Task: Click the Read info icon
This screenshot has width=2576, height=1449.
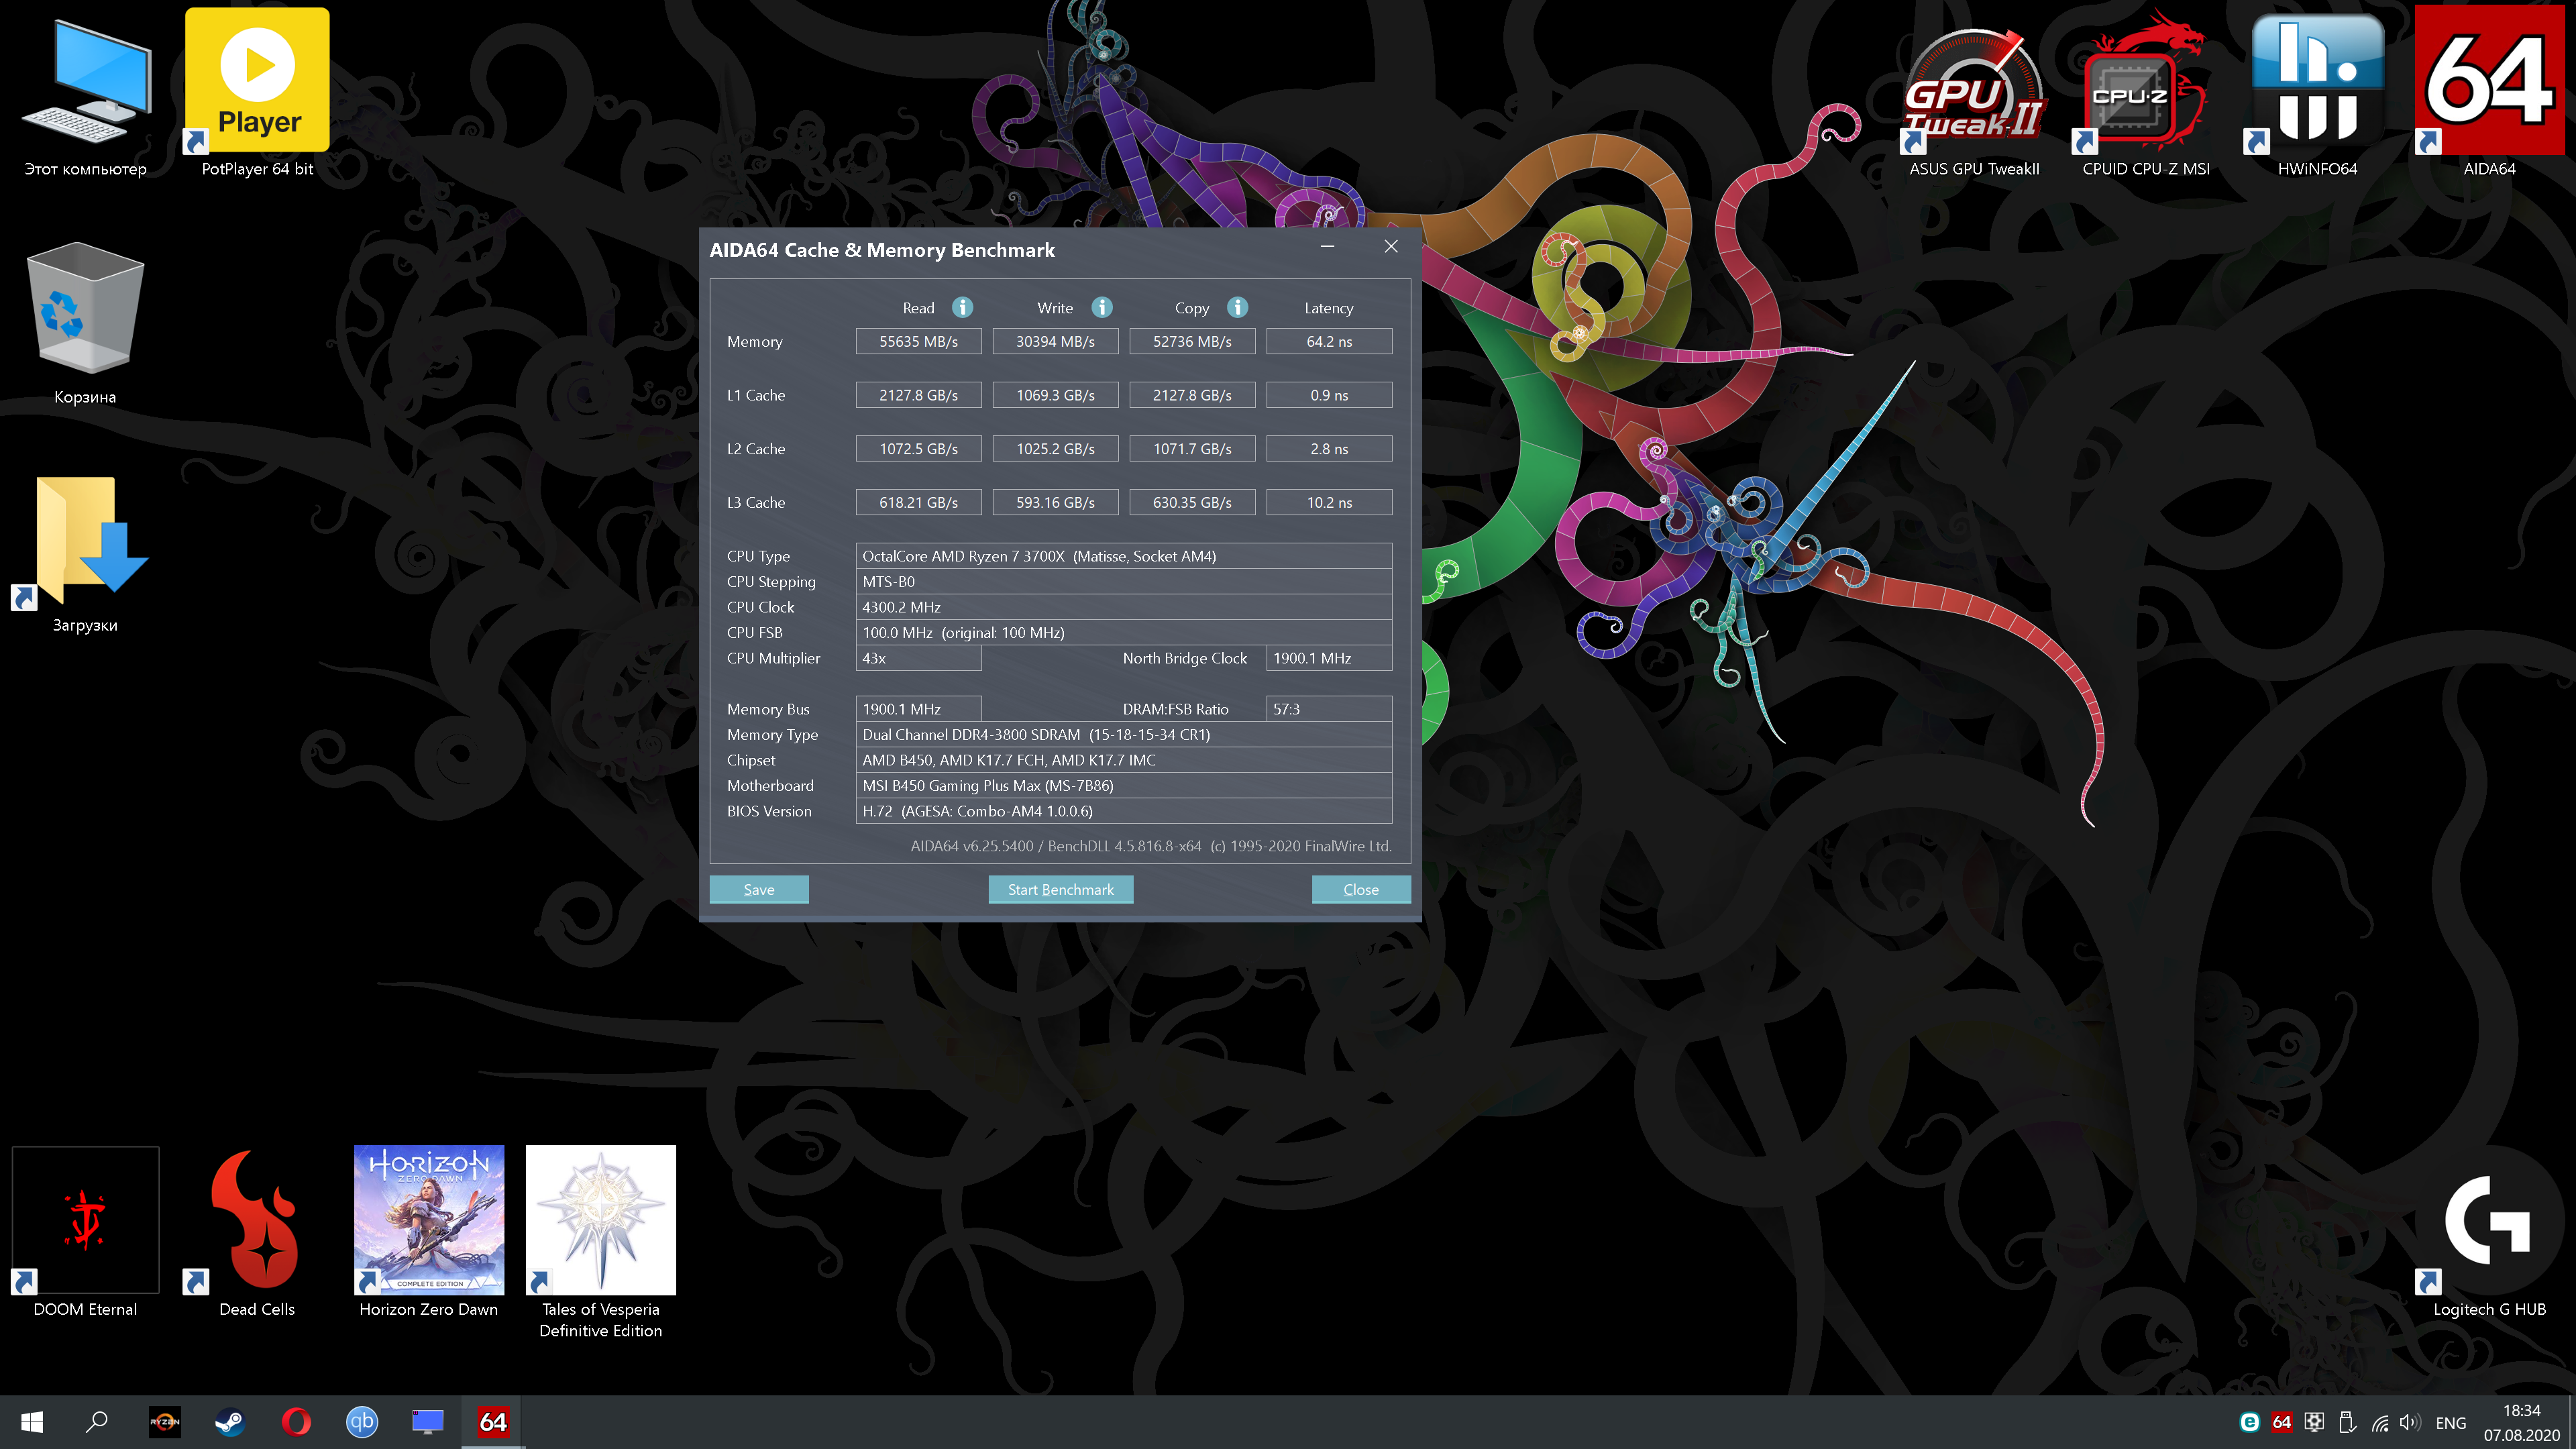Action: click(x=962, y=307)
